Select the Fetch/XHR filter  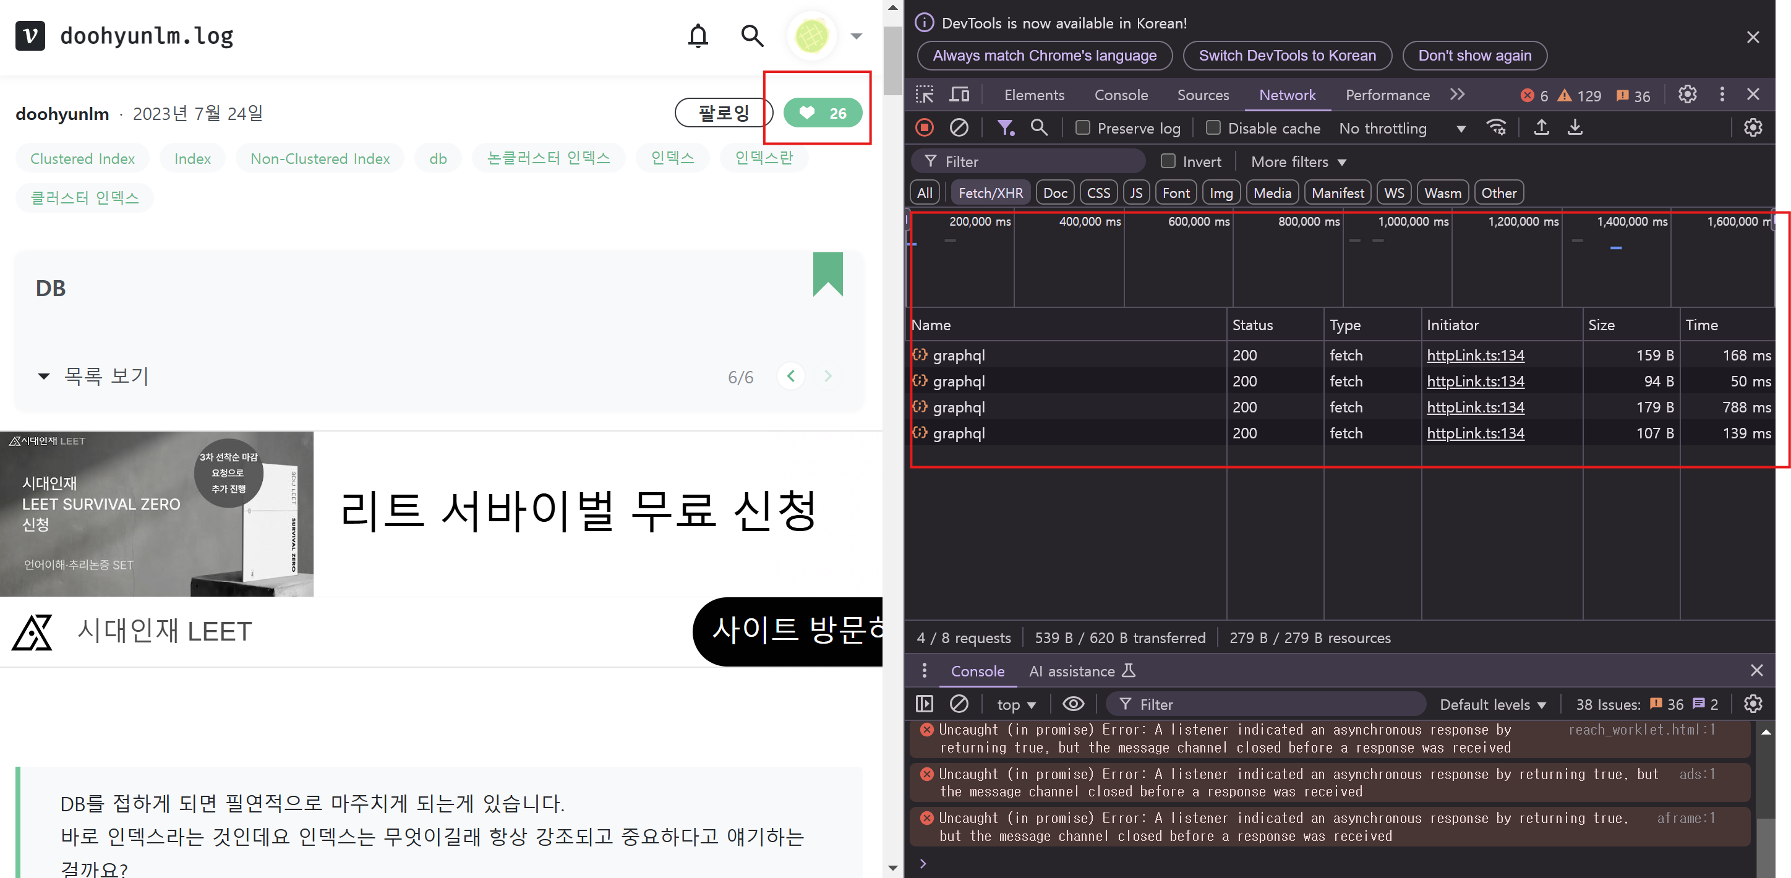tap(990, 194)
